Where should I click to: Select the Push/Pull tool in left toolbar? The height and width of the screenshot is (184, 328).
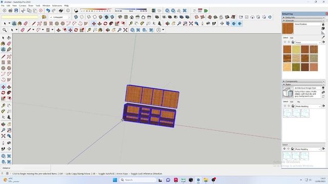pyautogui.click(x=9, y=87)
